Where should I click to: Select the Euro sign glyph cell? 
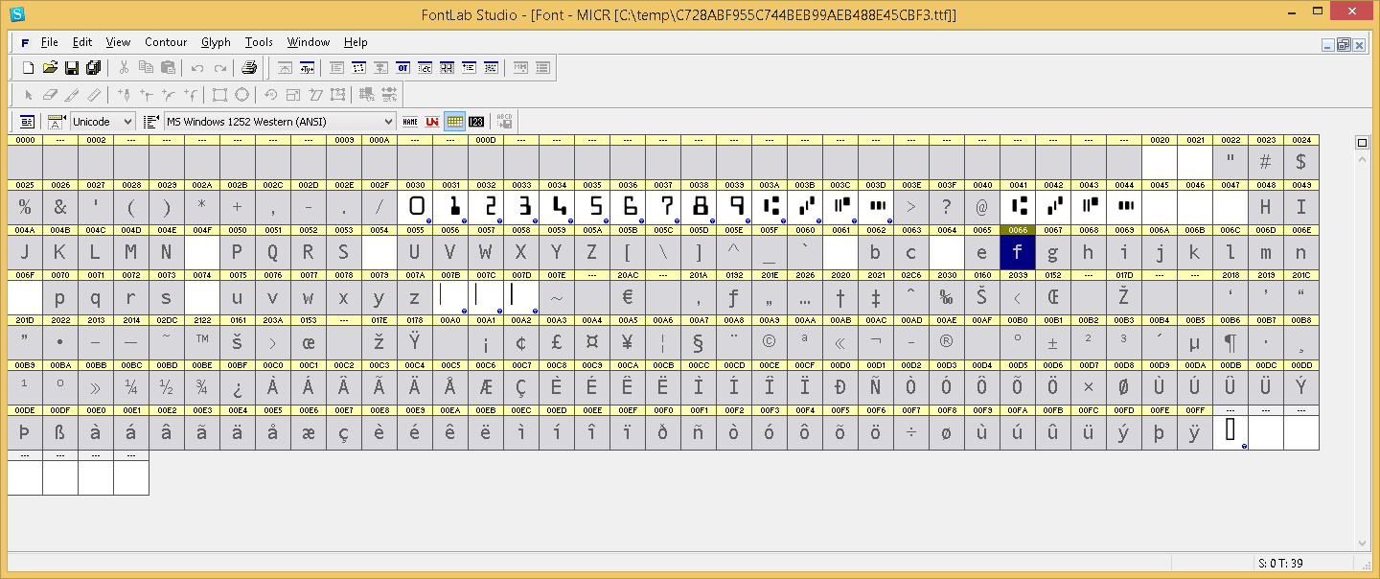pos(628,297)
